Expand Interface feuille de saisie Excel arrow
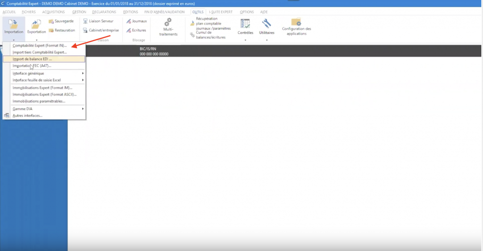This screenshot has width=483, height=251. (x=83, y=80)
